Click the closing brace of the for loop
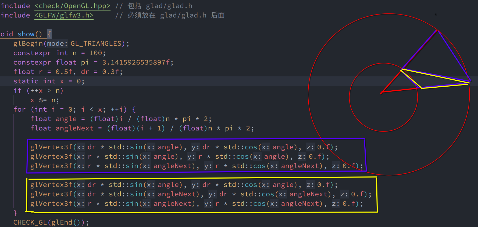The width and height of the screenshot is (478, 227). point(15,213)
